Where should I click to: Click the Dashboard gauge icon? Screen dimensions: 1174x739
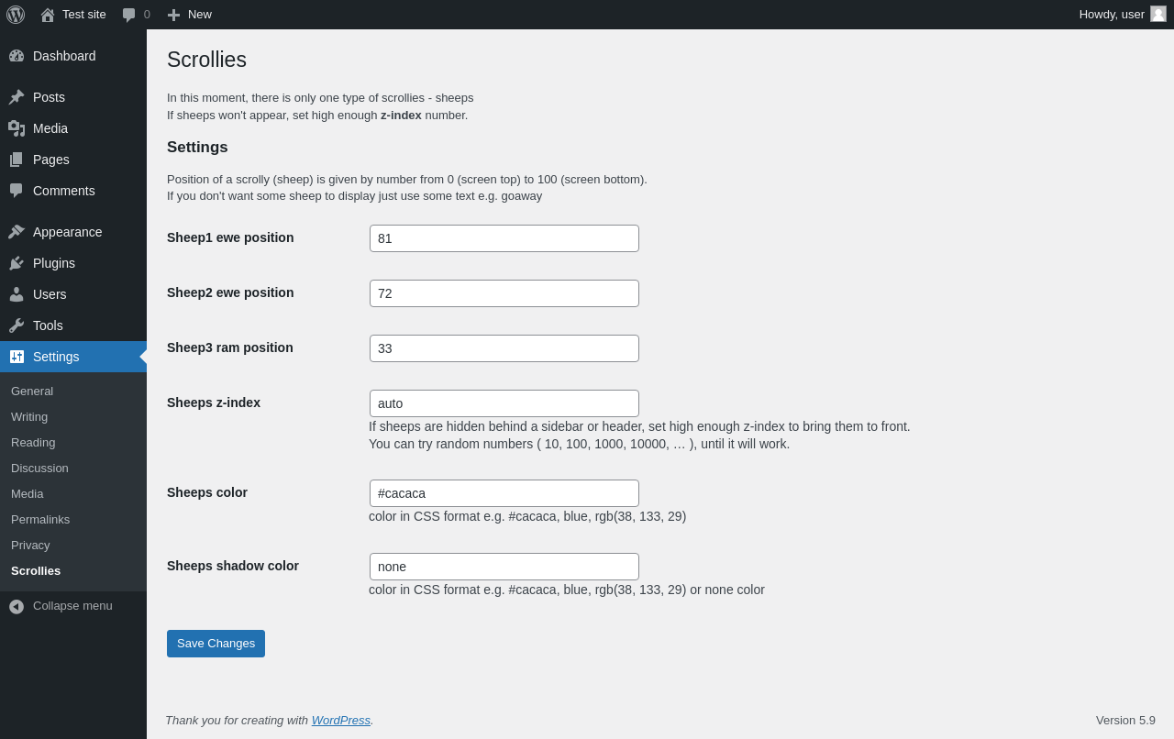[x=17, y=56]
